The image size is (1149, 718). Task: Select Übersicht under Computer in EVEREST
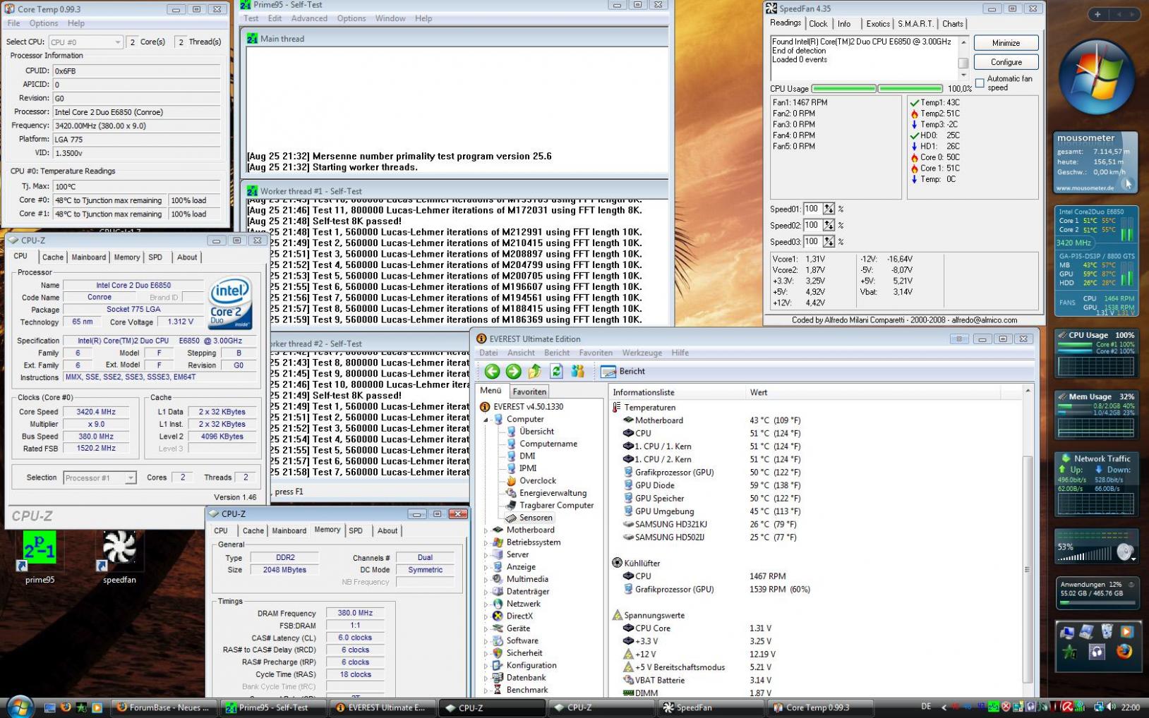(530, 432)
